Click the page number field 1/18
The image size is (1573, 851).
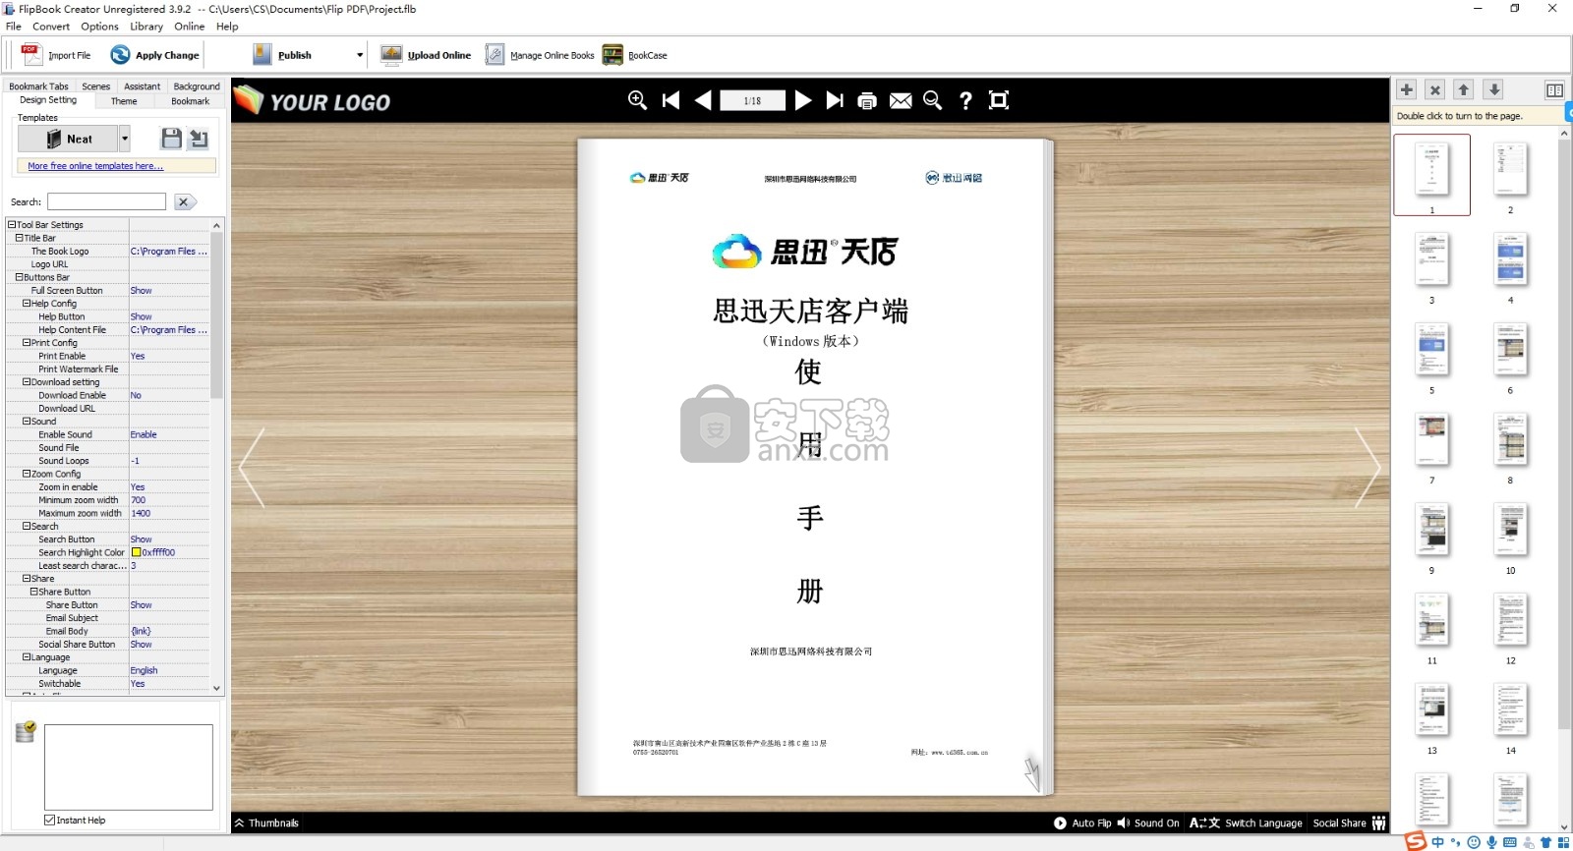tap(752, 100)
